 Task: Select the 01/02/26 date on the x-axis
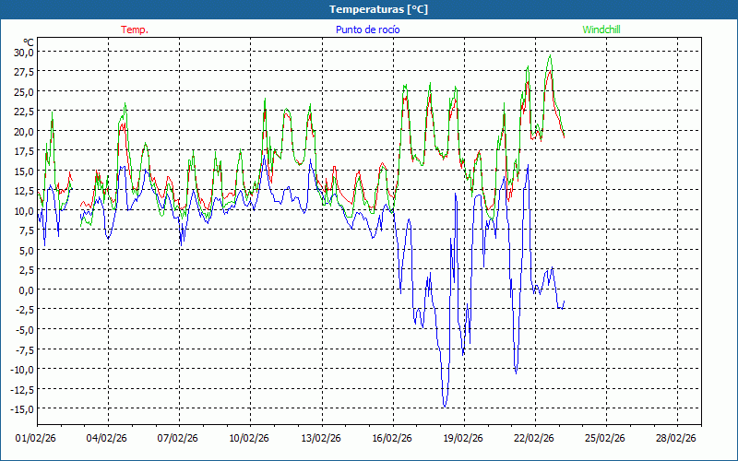pyautogui.click(x=36, y=439)
